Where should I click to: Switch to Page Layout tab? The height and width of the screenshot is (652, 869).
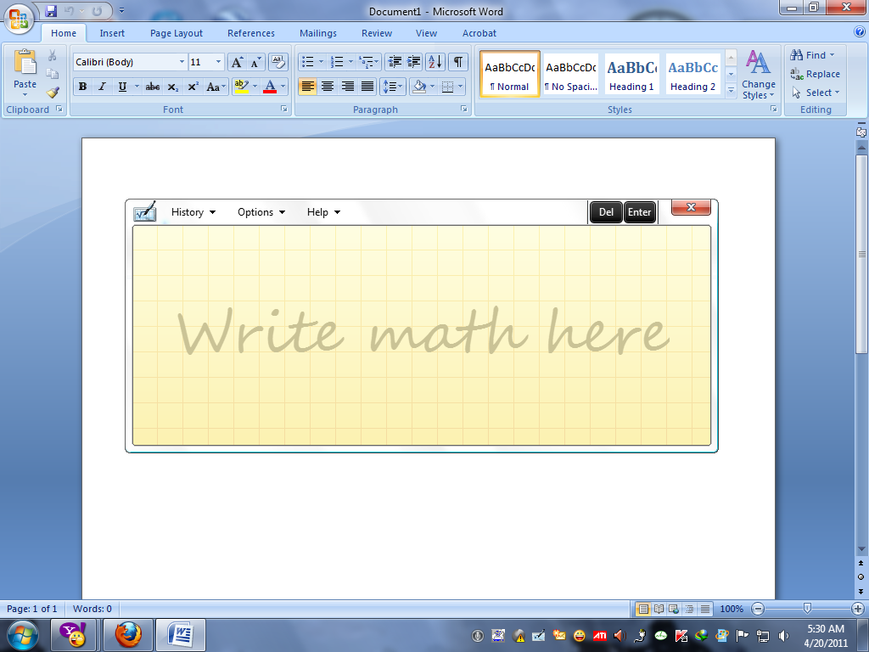click(177, 33)
